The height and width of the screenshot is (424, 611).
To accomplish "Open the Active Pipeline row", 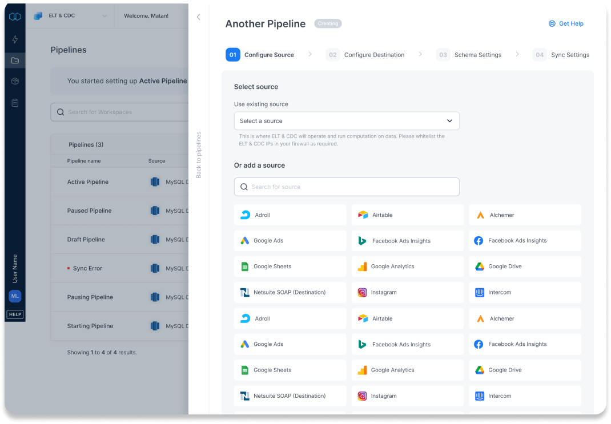I will click(x=88, y=182).
